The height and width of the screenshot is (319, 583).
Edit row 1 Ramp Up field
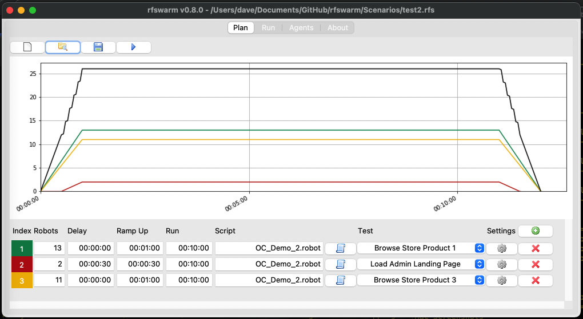tap(140, 248)
